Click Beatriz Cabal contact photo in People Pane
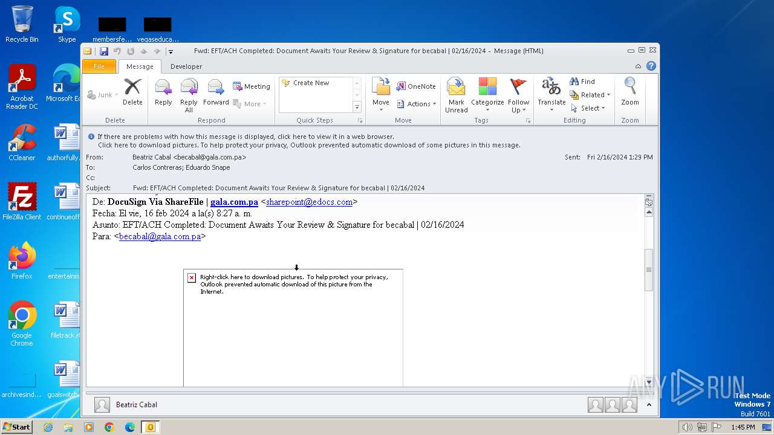 [x=102, y=405]
